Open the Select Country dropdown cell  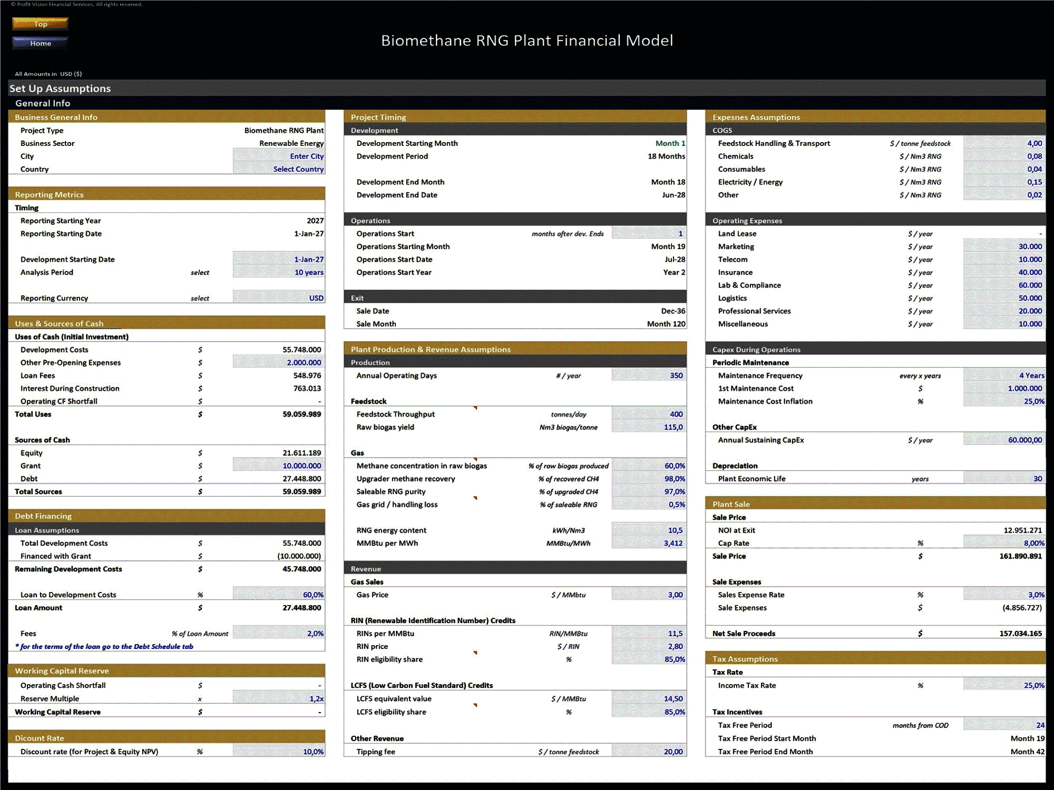click(x=279, y=169)
